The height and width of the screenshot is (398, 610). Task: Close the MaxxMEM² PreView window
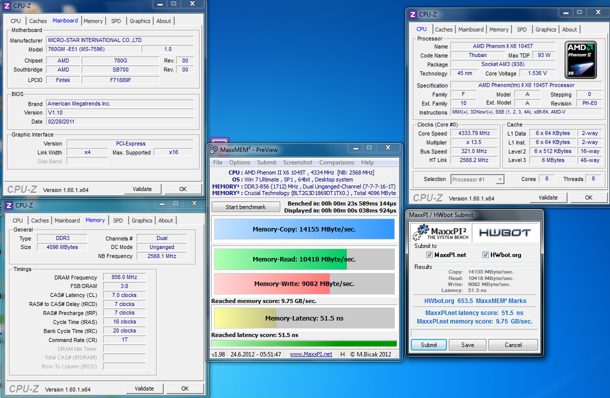coord(388,147)
